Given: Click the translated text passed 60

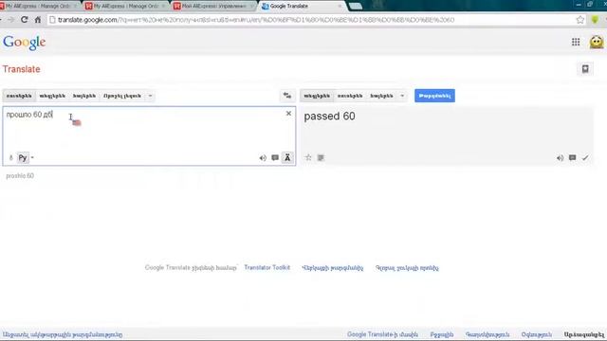Looking at the screenshot, I should click(329, 117).
